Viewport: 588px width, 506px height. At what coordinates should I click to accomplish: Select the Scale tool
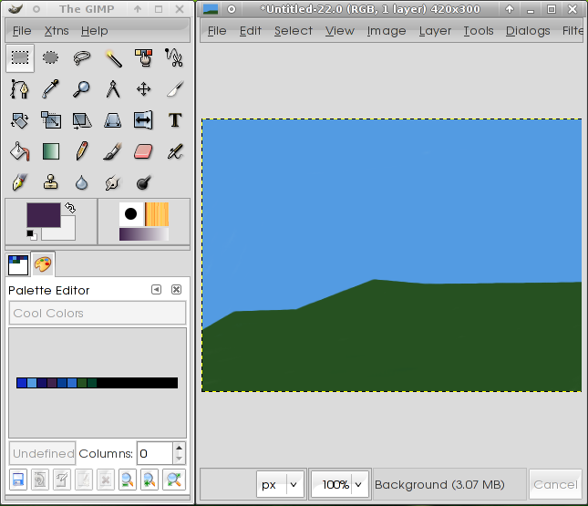[51, 120]
